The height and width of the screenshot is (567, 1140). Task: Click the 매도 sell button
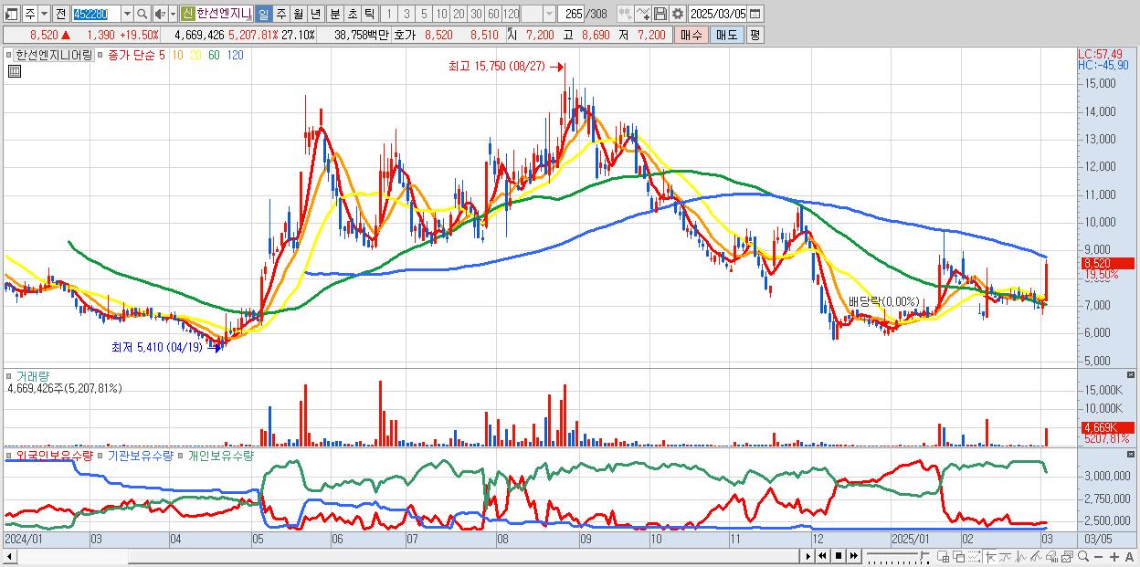click(726, 35)
